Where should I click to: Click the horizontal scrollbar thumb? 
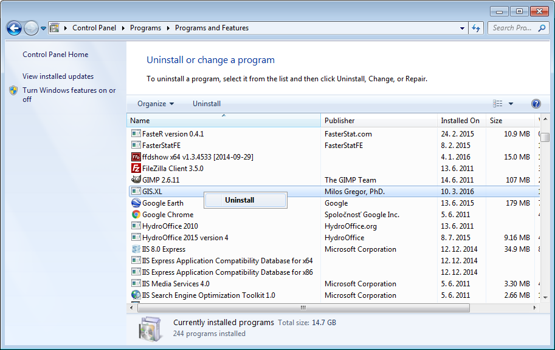point(303,308)
